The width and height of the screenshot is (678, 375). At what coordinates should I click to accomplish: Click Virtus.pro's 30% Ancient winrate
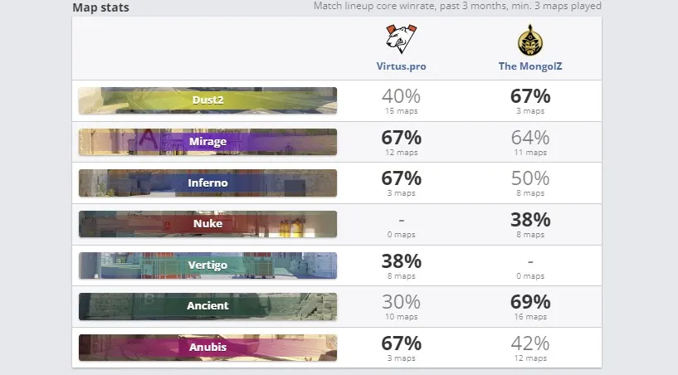tap(402, 302)
